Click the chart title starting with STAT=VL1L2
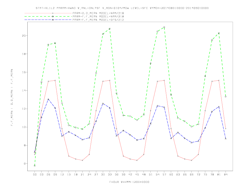The width and height of the screenshot is (246, 190). [x=122, y=8]
